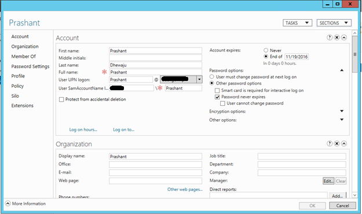Check User cannot change password

222,104
